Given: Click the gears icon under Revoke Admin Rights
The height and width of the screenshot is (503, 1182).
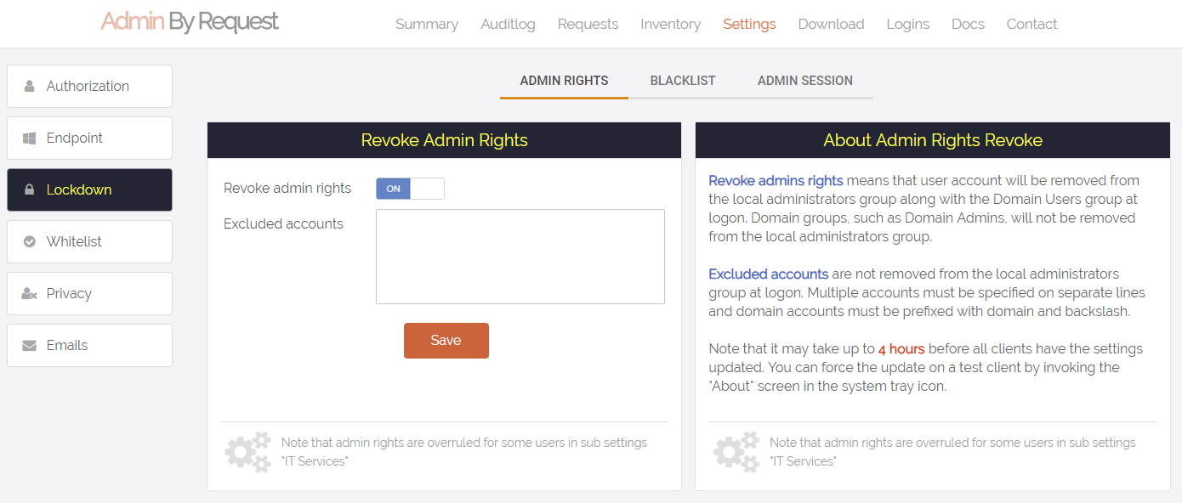Looking at the screenshot, I should pyautogui.click(x=247, y=452).
